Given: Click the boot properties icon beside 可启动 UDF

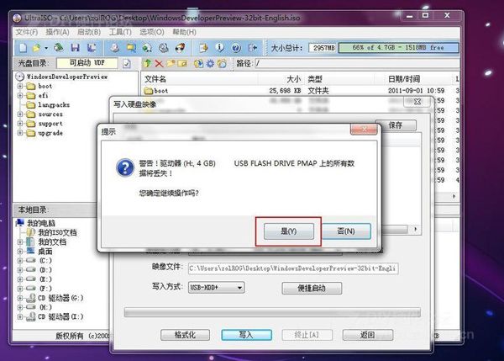Looking at the screenshot, I should 127,63.
